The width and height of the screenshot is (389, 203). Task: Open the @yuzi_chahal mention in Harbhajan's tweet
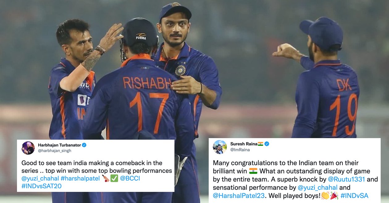(x=40, y=179)
